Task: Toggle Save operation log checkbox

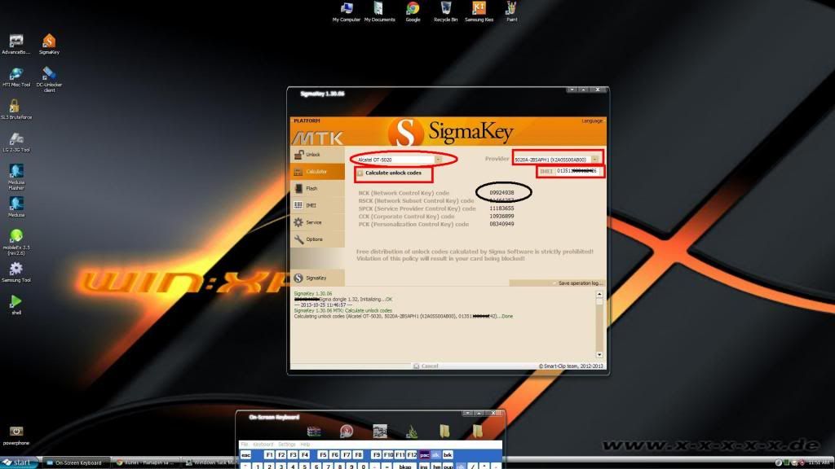Action: (x=554, y=283)
